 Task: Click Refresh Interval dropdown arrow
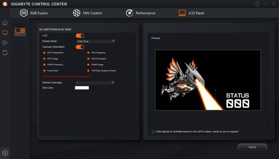click(x=113, y=82)
